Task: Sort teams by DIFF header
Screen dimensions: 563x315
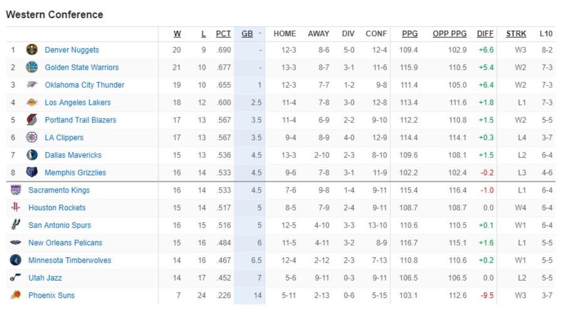Action: click(485, 34)
